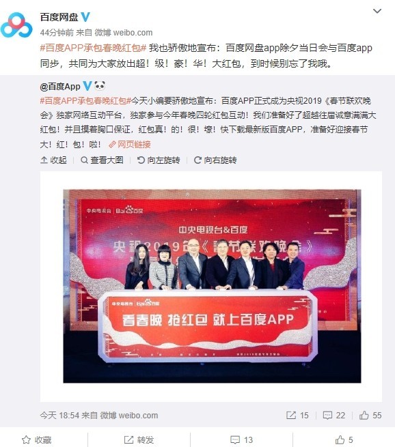Open the comments tab showing 13
The image size is (395, 447).
(241, 440)
